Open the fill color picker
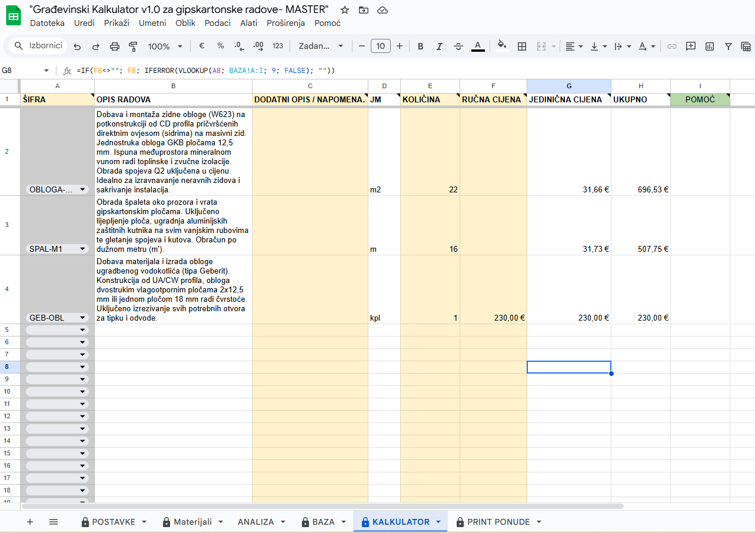Image resolution: width=755 pixels, height=533 pixels. tap(501, 46)
